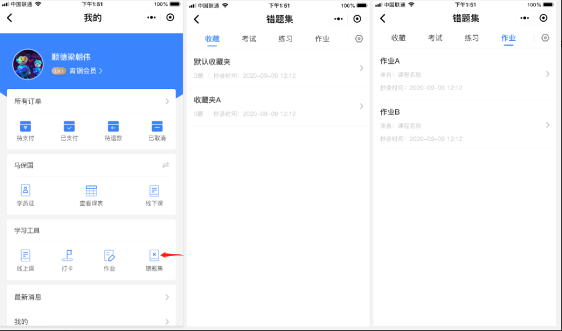Click the 马保国 student name
Image resolution: width=562 pixels, height=331 pixels.
coord(24,165)
